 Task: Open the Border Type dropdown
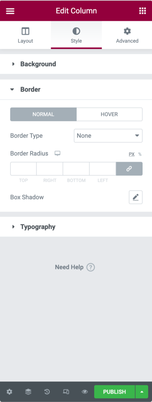tap(108, 135)
